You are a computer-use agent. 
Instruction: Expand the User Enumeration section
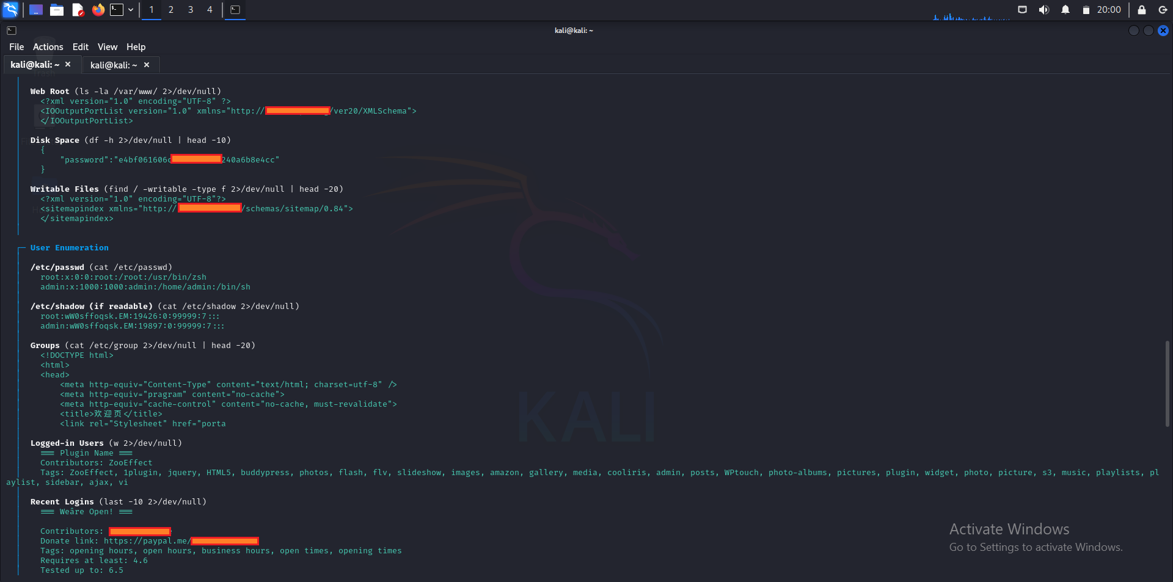69,247
